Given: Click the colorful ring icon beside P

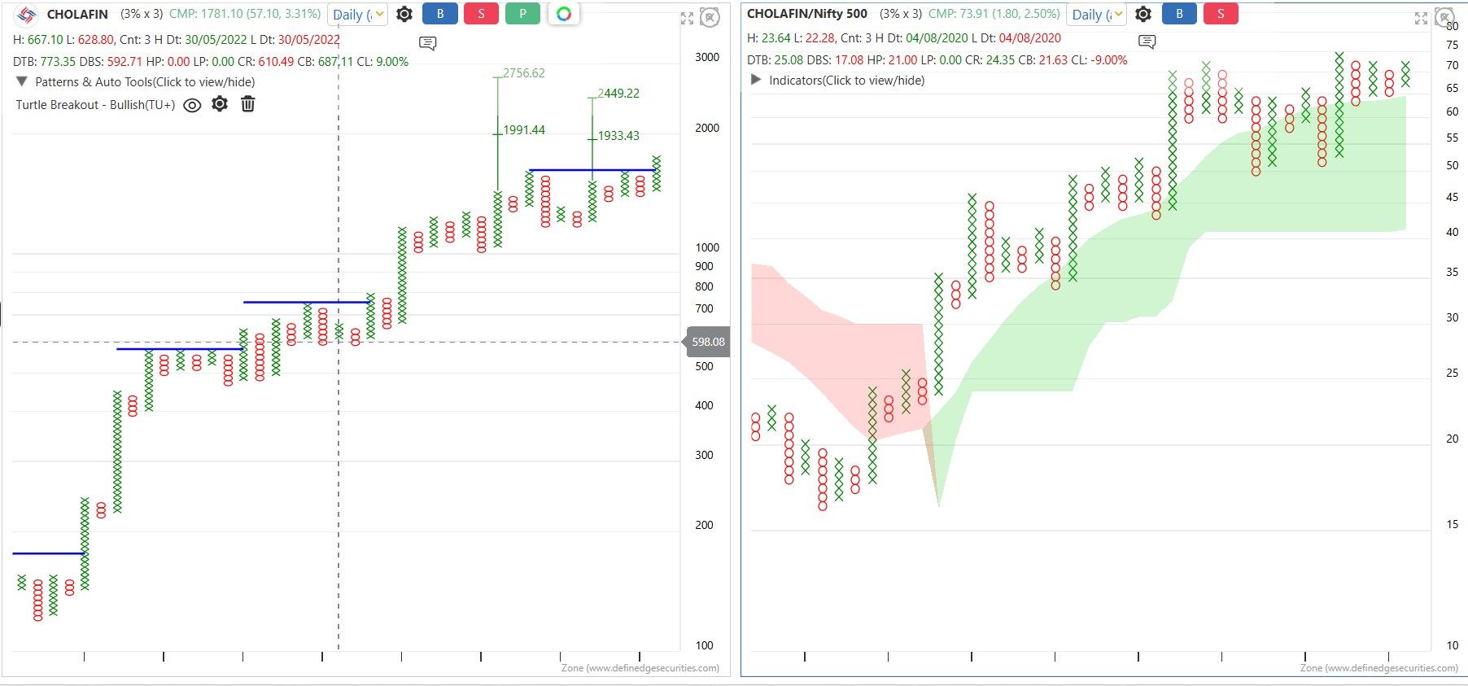Looking at the screenshot, I should coord(564,14).
